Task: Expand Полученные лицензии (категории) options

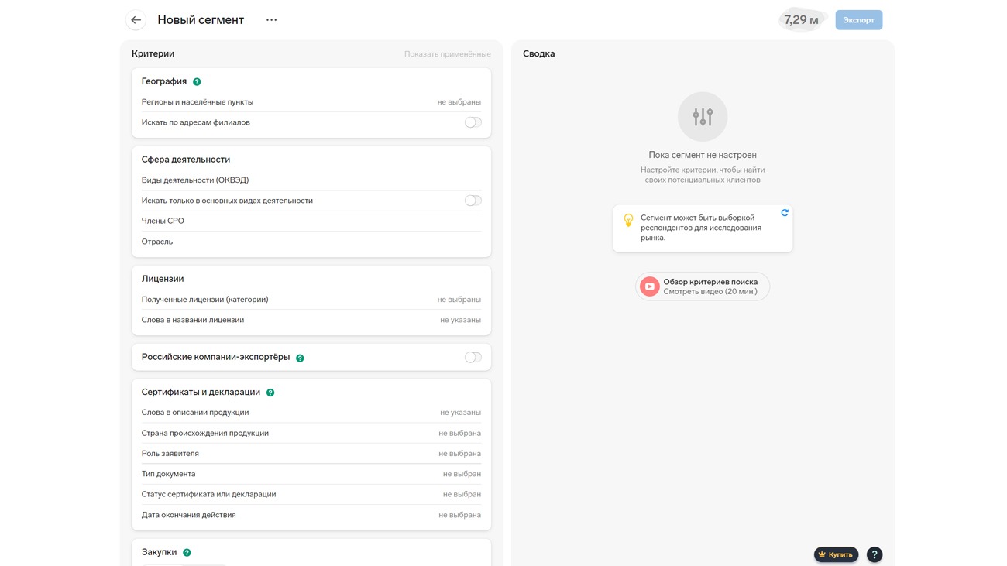Action: coord(311,300)
